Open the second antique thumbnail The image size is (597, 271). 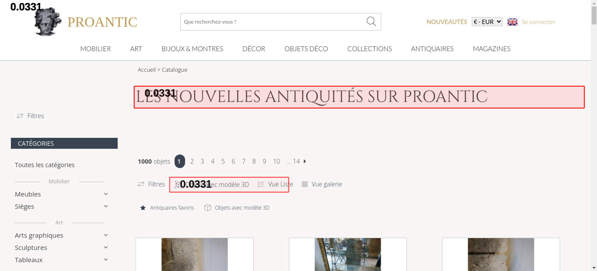pyautogui.click(x=348, y=255)
